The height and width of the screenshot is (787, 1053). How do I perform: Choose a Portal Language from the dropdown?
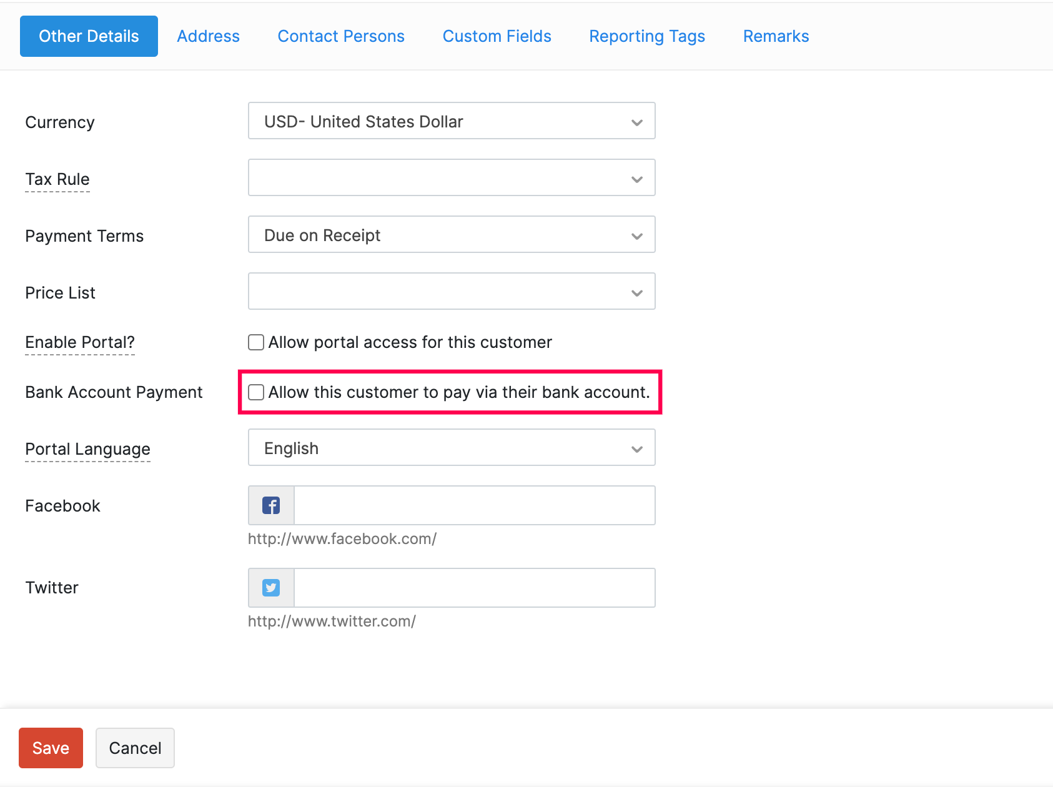[x=451, y=448]
